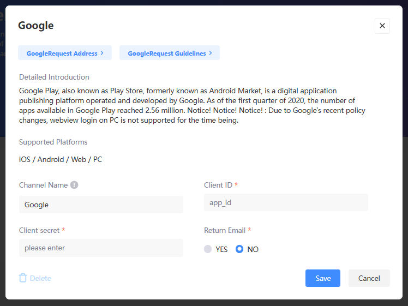This screenshot has width=408, height=306.
Task: Click the Client secret label
Action: point(39,230)
